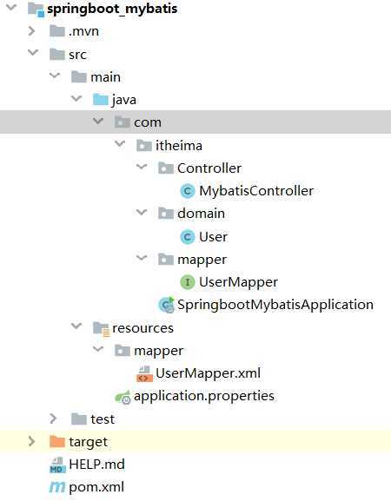Image resolution: width=391 pixels, height=501 pixels.
Task: Collapse the domain package
Action: (x=142, y=212)
